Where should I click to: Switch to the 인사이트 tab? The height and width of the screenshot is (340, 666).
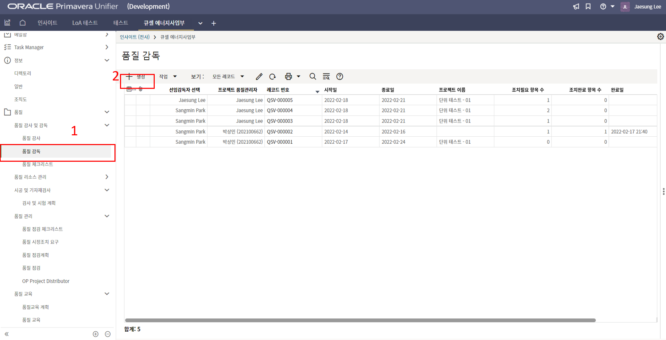(48, 23)
